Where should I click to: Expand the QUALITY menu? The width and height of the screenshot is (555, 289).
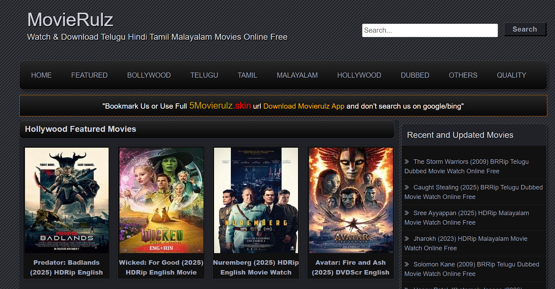[x=511, y=75]
